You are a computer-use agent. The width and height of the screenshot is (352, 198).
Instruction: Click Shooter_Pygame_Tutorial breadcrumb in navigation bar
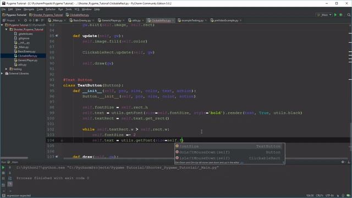[x=46, y=15]
